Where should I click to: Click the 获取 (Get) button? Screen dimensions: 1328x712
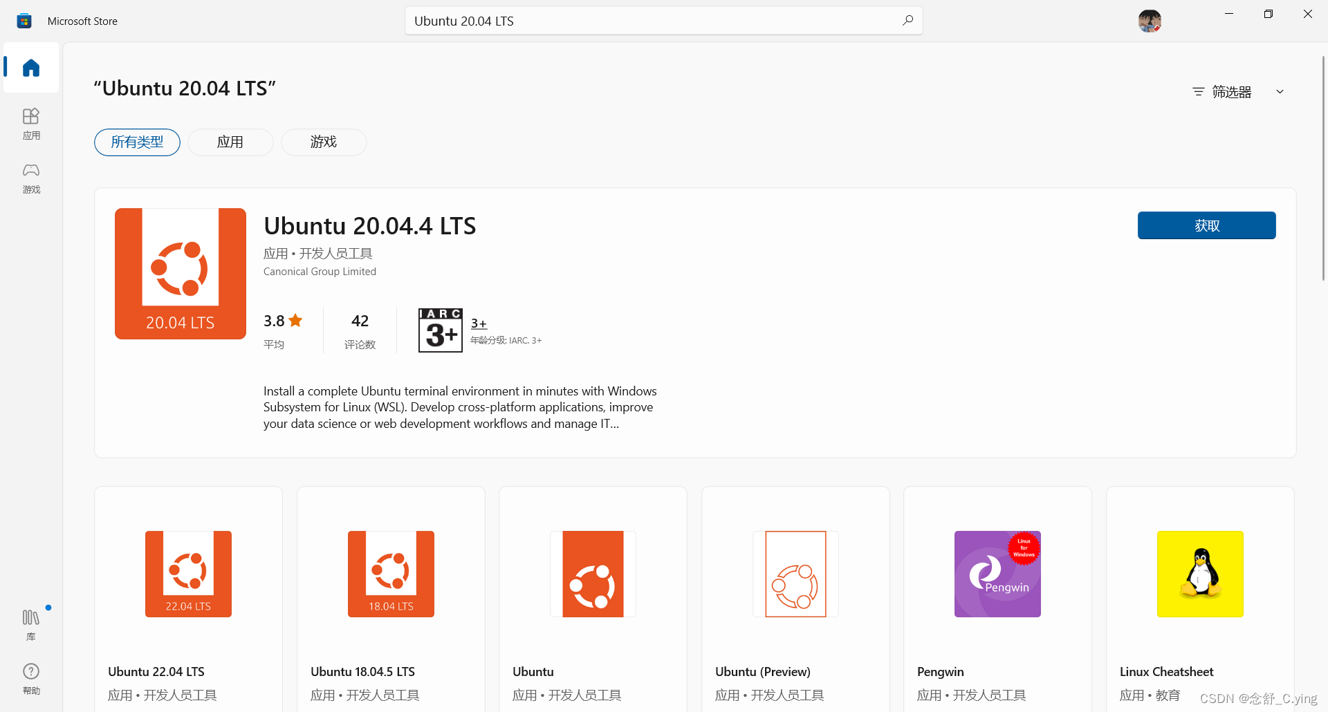(1207, 225)
